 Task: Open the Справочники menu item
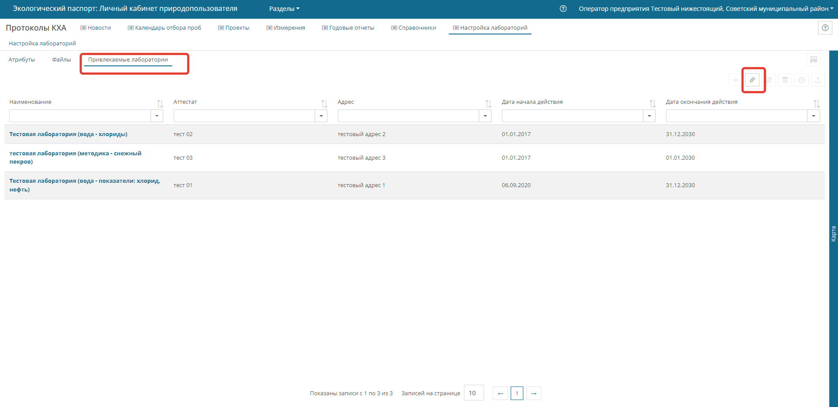click(x=413, y=28)
